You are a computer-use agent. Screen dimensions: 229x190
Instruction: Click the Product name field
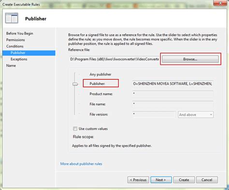[172, 94]
